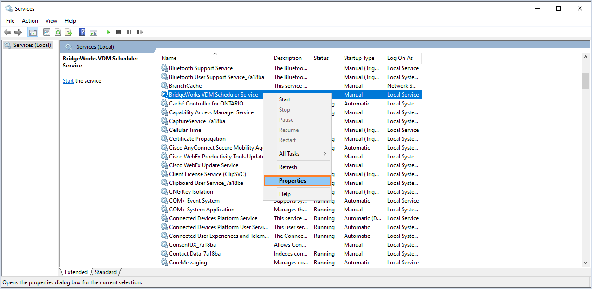Click the gear icon beside COM+ Event System

(164, 200)
